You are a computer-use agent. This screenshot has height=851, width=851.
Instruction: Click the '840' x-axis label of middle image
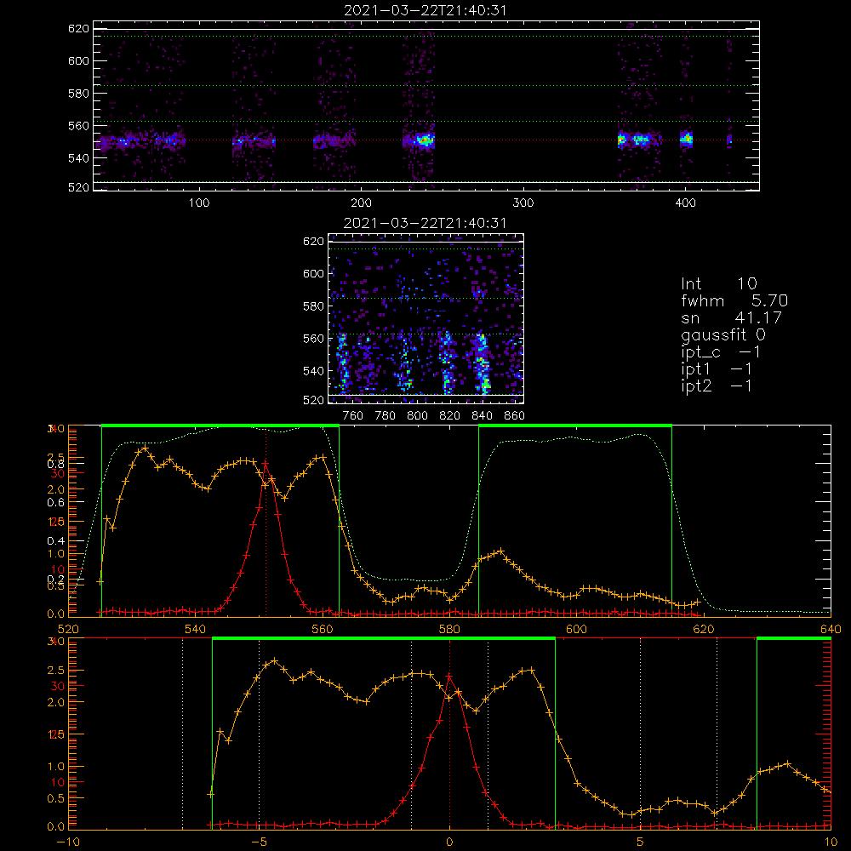coord(482,416)
